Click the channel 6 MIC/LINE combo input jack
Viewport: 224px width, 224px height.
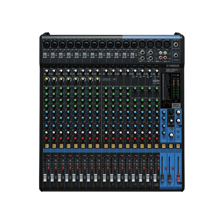(86, 44)
